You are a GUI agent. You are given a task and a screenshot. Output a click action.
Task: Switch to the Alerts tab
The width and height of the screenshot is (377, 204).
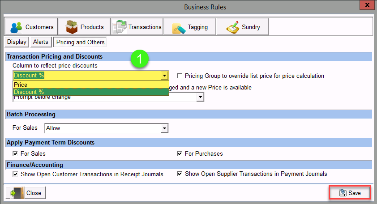click(x=40, y=42)
